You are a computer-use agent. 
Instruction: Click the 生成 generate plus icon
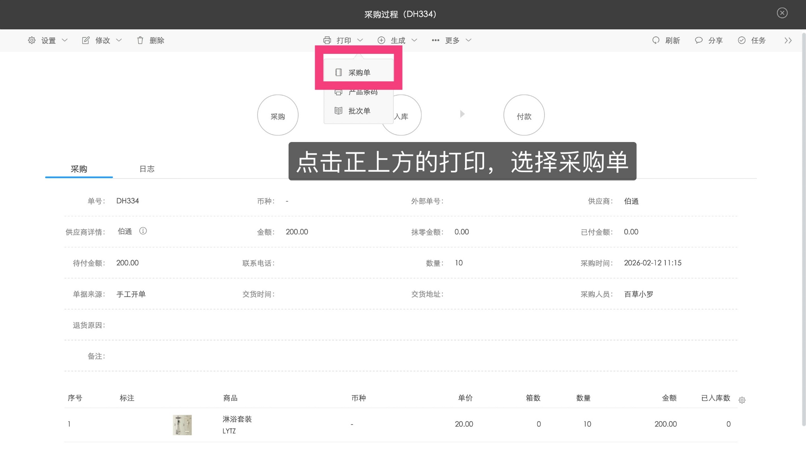[x=381, y=40]
